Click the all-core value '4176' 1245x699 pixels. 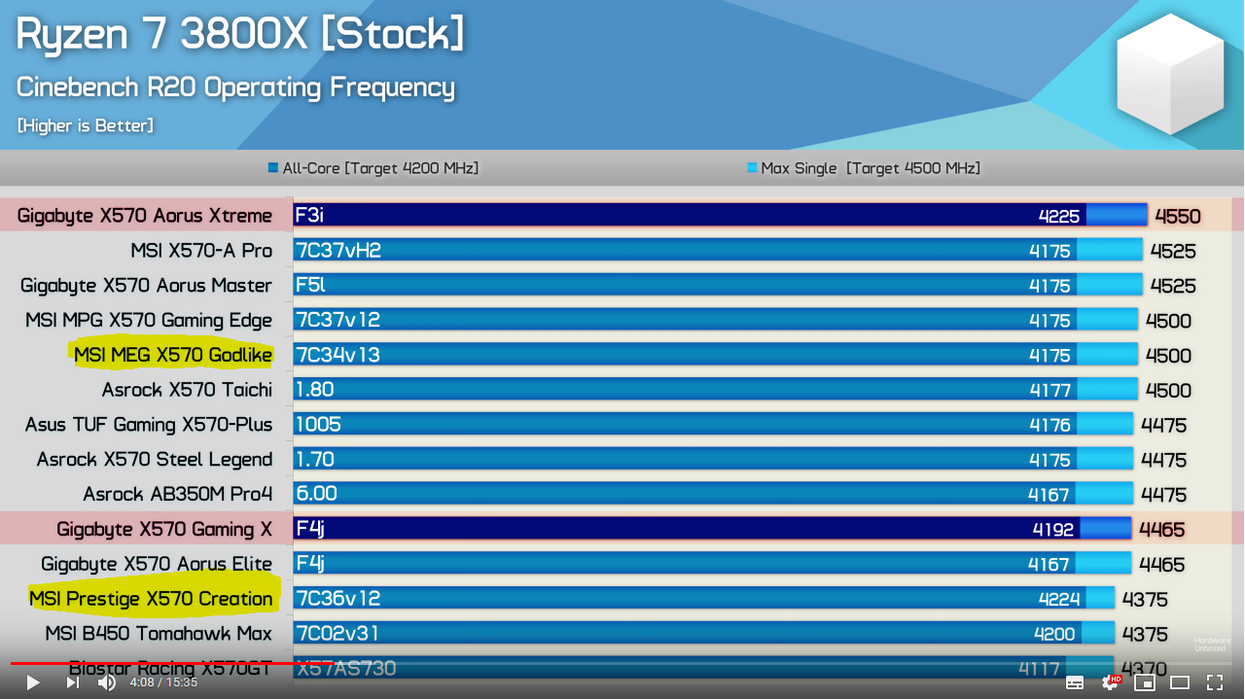coord(1050,425)
